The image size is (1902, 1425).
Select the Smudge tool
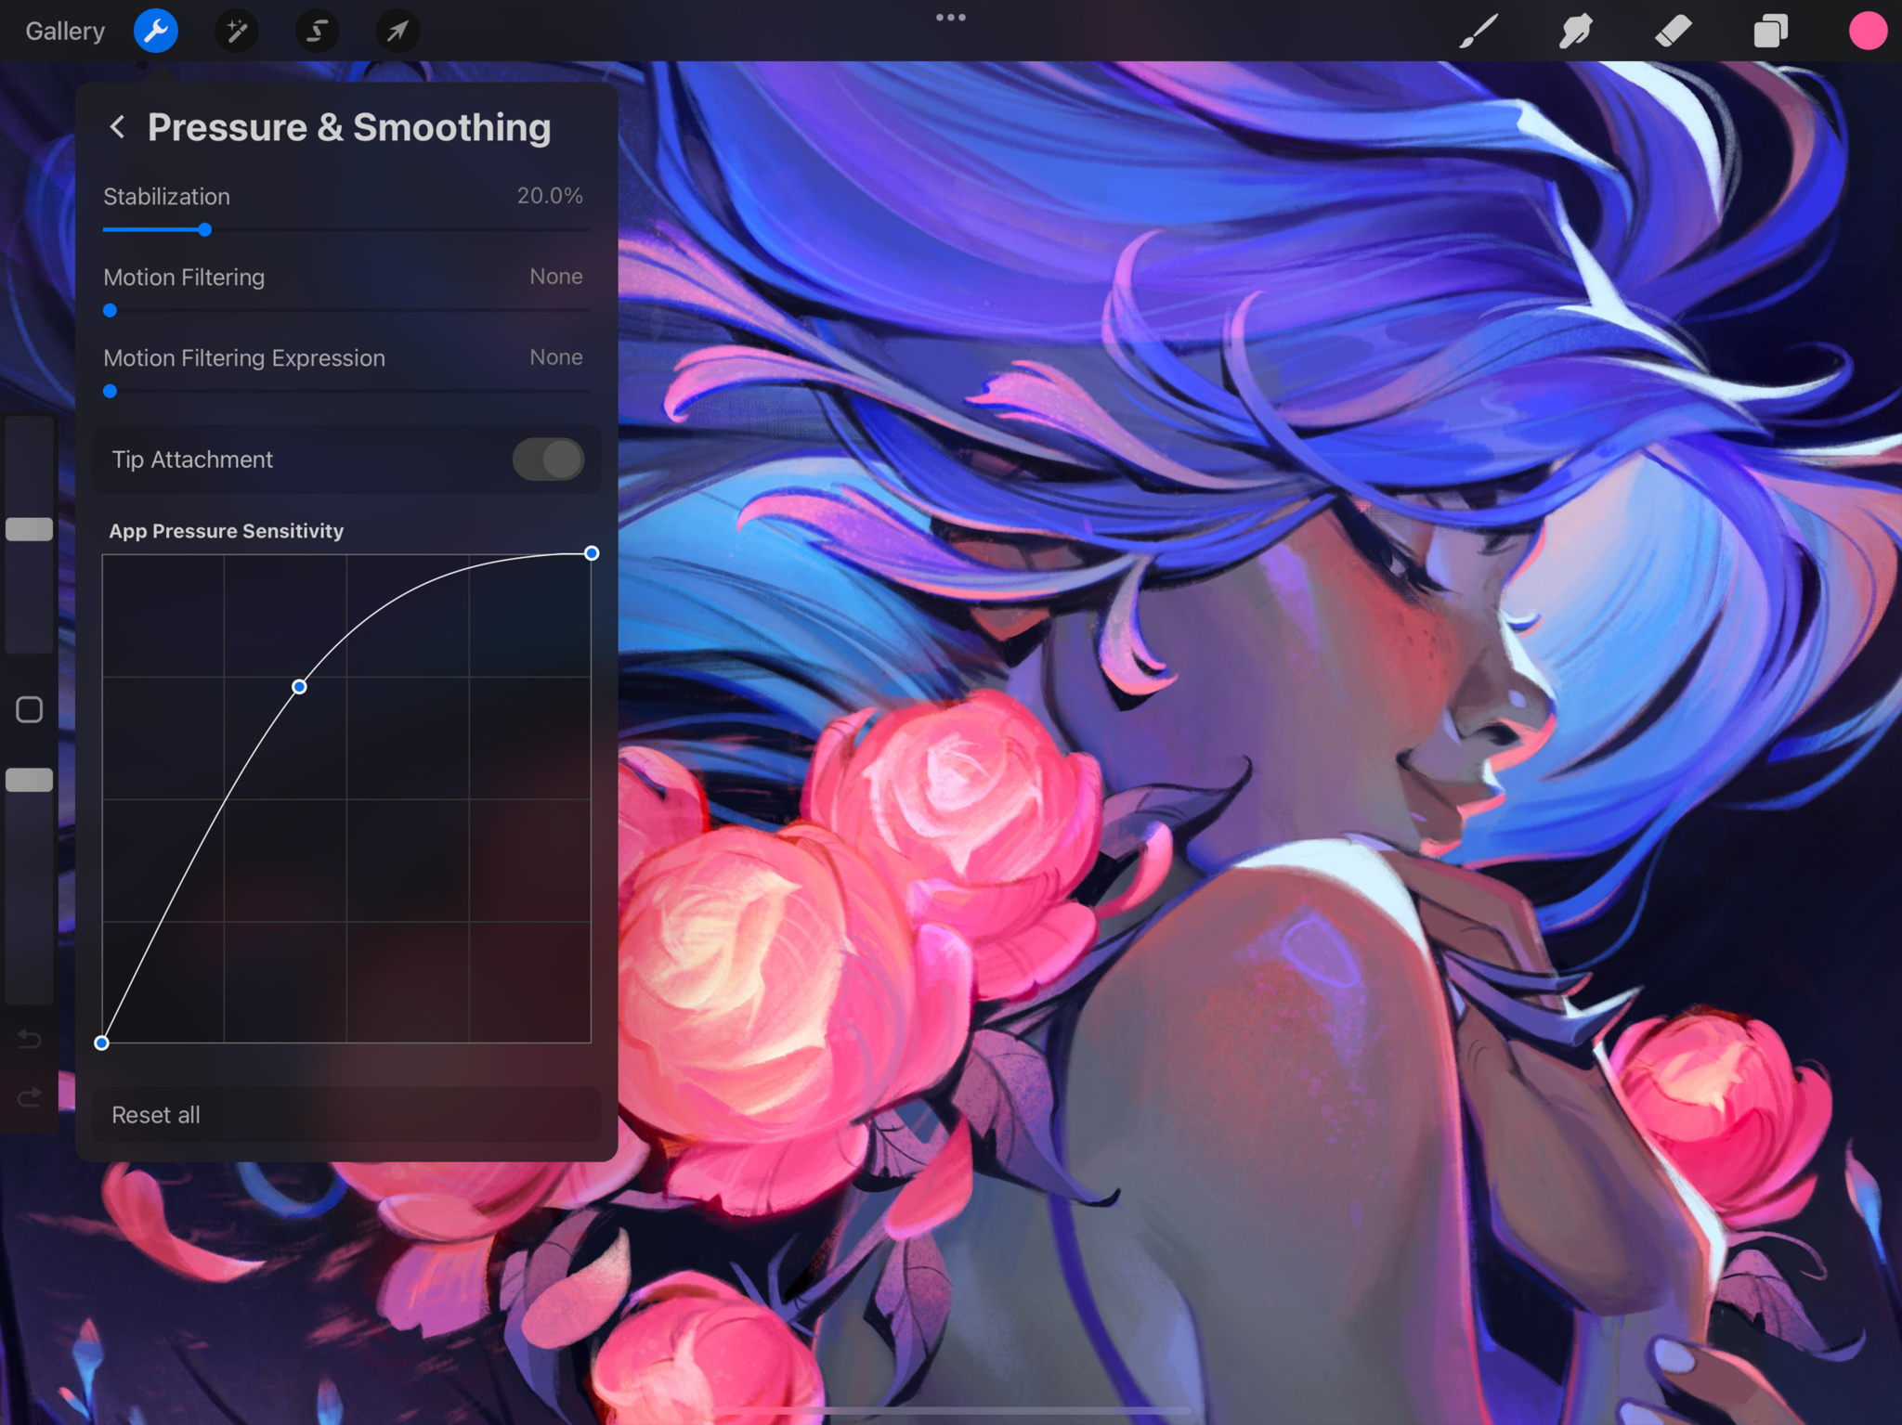tap(1575, 32)
